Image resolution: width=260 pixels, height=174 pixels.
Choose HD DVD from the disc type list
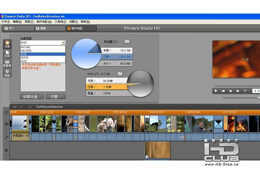(x=43, y=50)
